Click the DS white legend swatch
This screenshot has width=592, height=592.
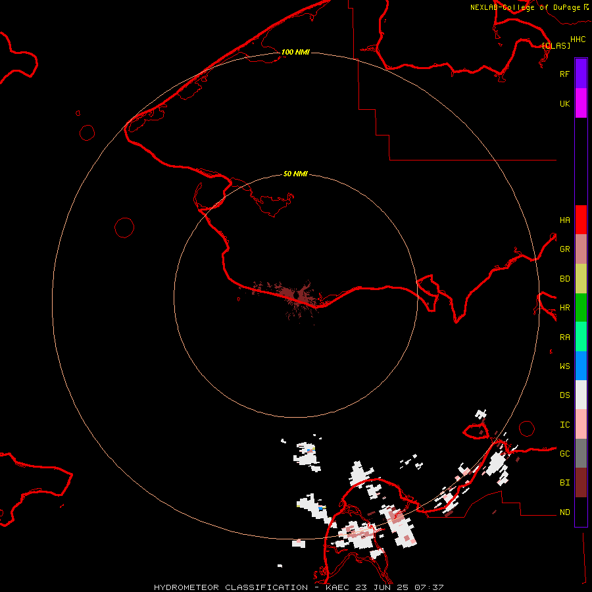click(581, 395)
